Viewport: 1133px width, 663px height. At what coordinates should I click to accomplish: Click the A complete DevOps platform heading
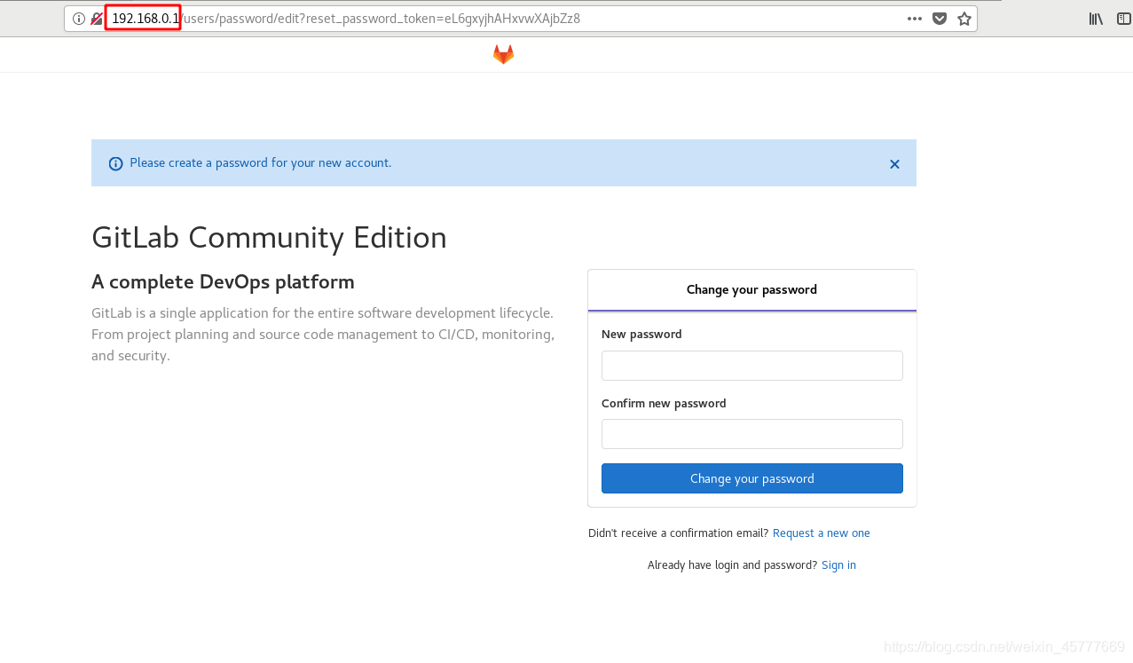click(x=223, y=282)
